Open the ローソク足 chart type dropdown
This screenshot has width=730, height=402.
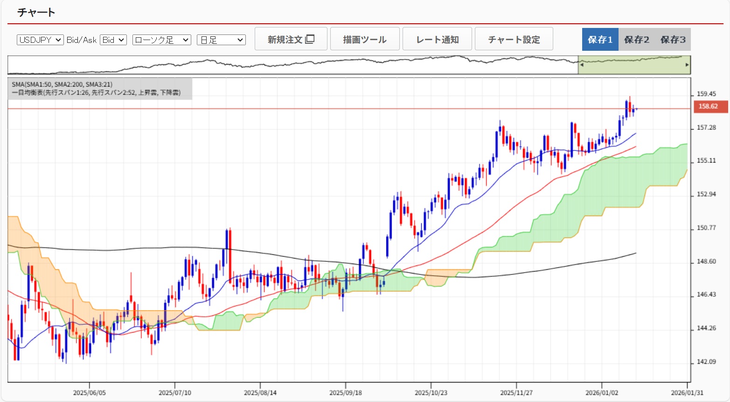tap(161, 40)
